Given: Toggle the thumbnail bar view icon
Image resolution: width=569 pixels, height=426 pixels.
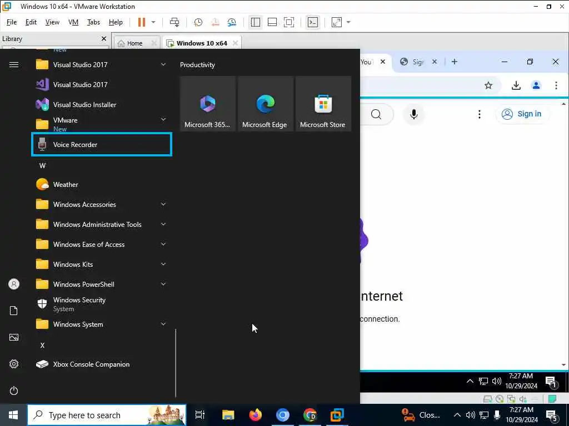Looking at the screenshot, I should 272,22.
